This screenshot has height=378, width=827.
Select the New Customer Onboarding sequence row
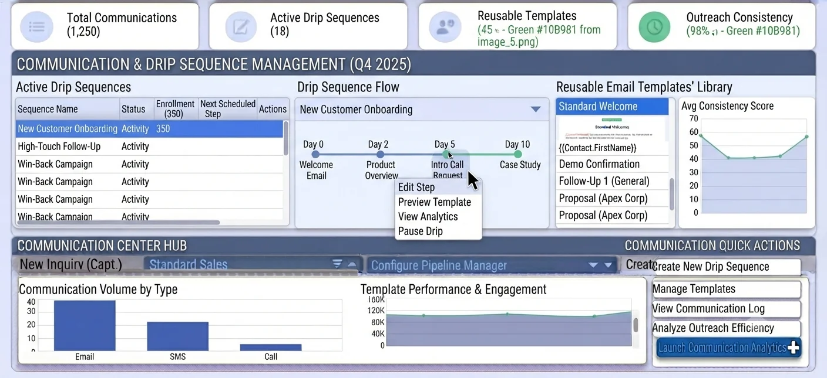tap(149, 129)
